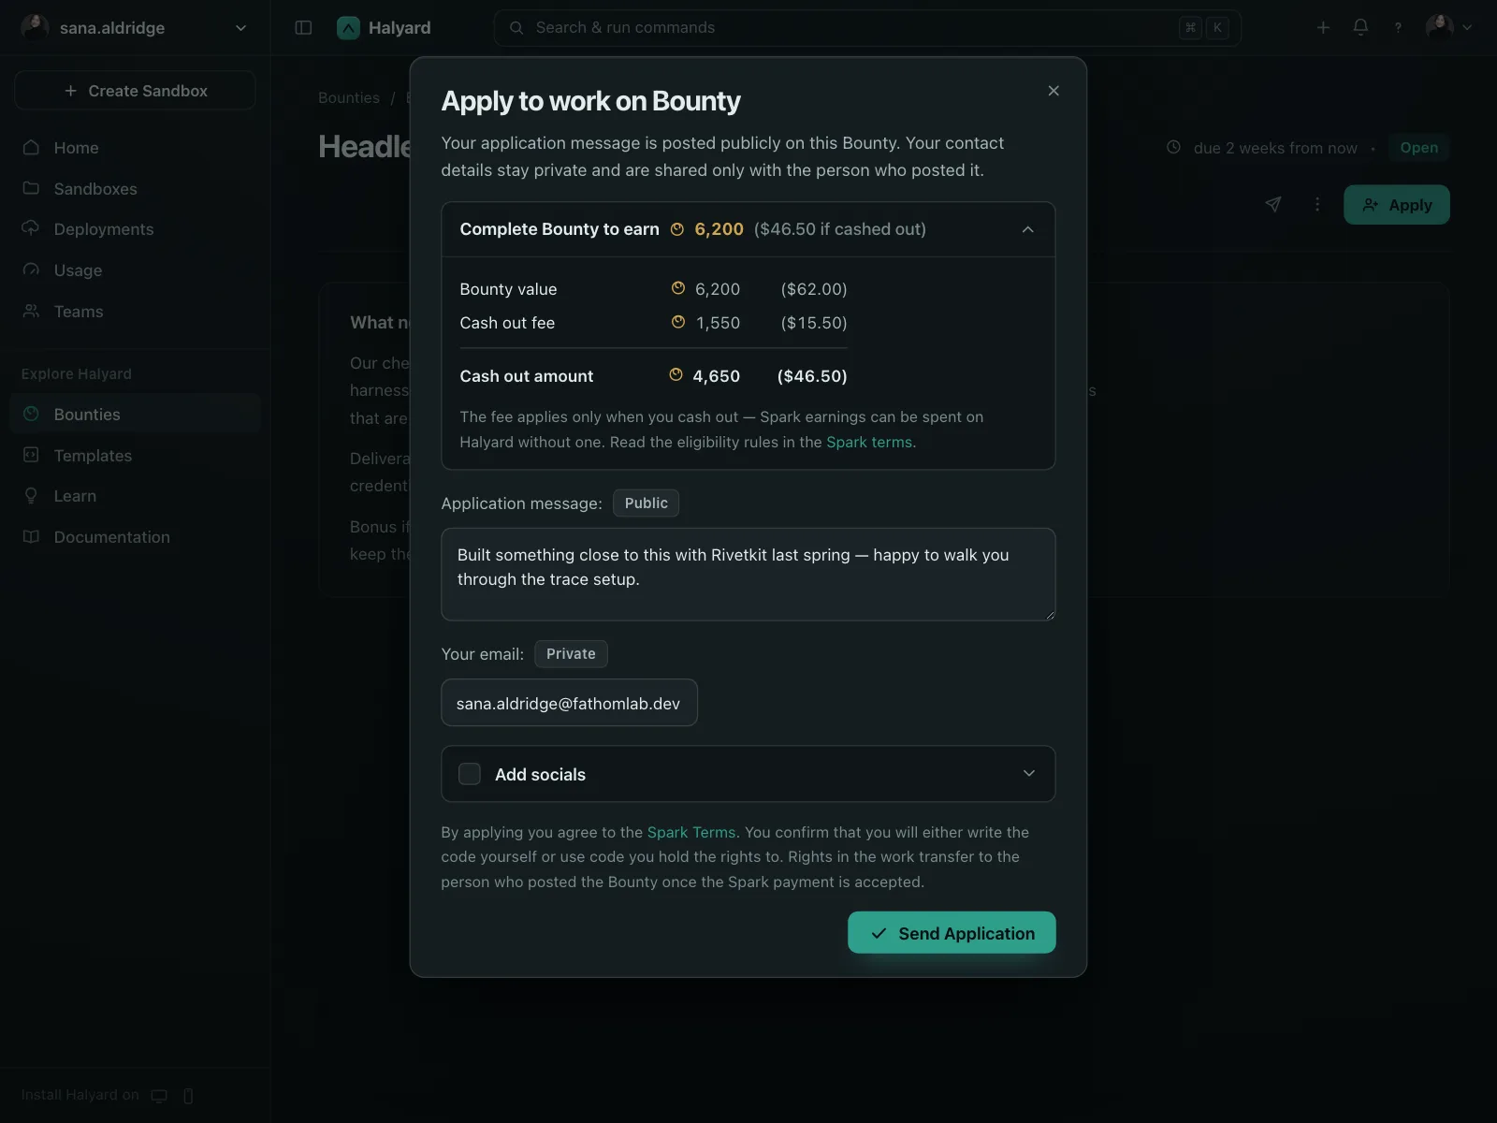Click the search magnifier icon
Viewport: 1497px width, 1123px height.
tap(516, 28)
